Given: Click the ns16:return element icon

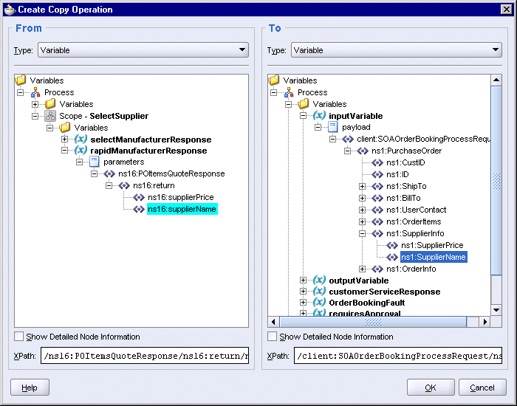Looking at the screenshot, I should (x=124, y=185).
